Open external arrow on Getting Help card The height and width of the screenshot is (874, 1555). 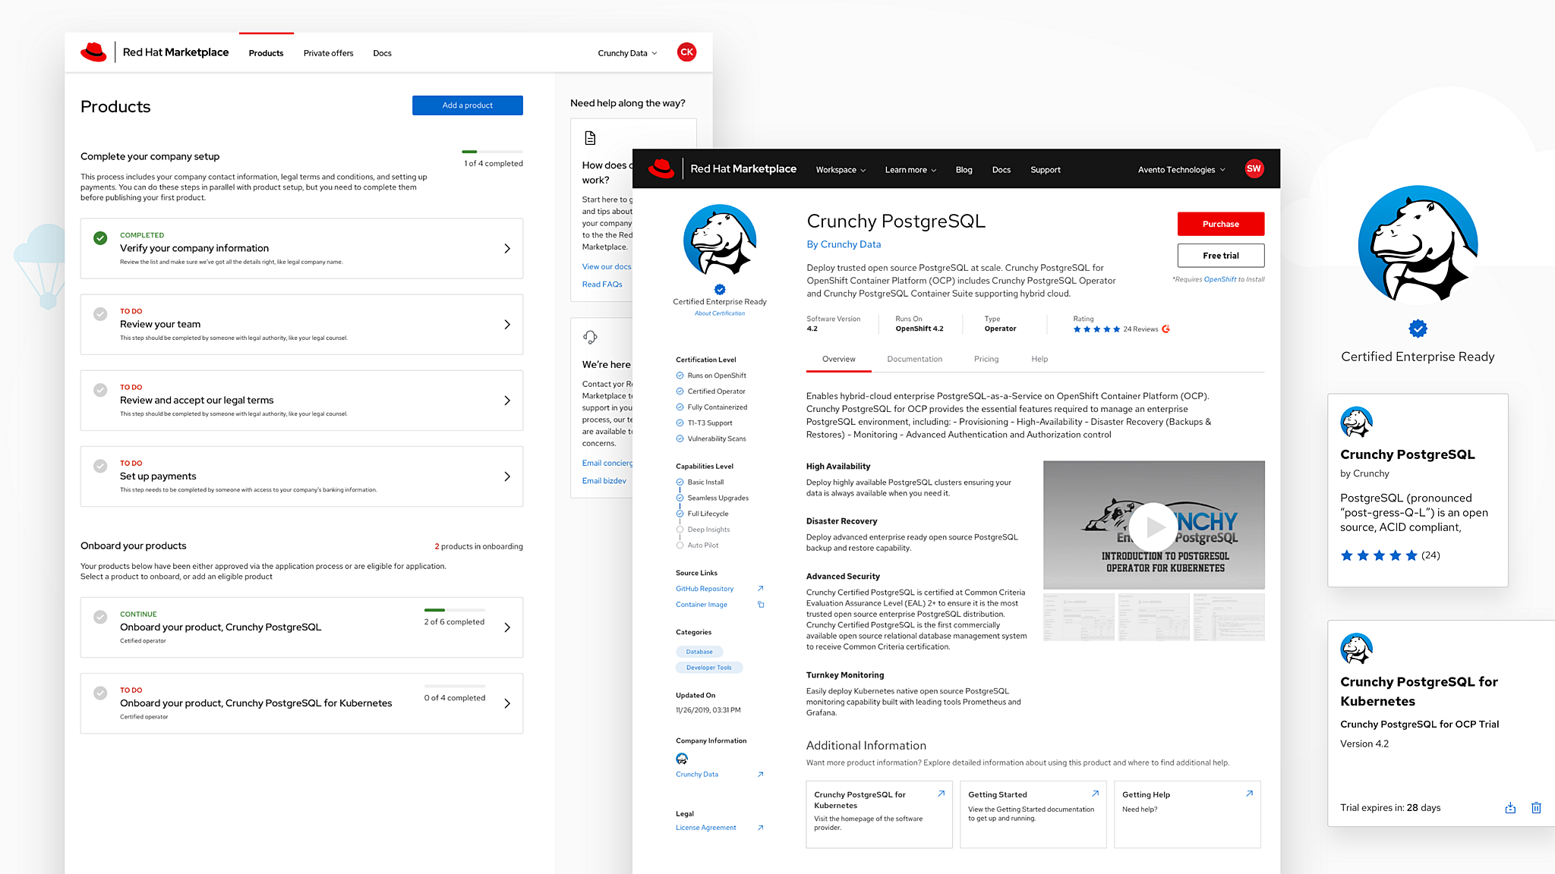(x=1249, y=794)
